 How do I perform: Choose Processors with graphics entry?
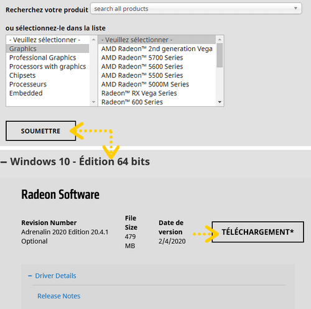[x=48, y=67]
